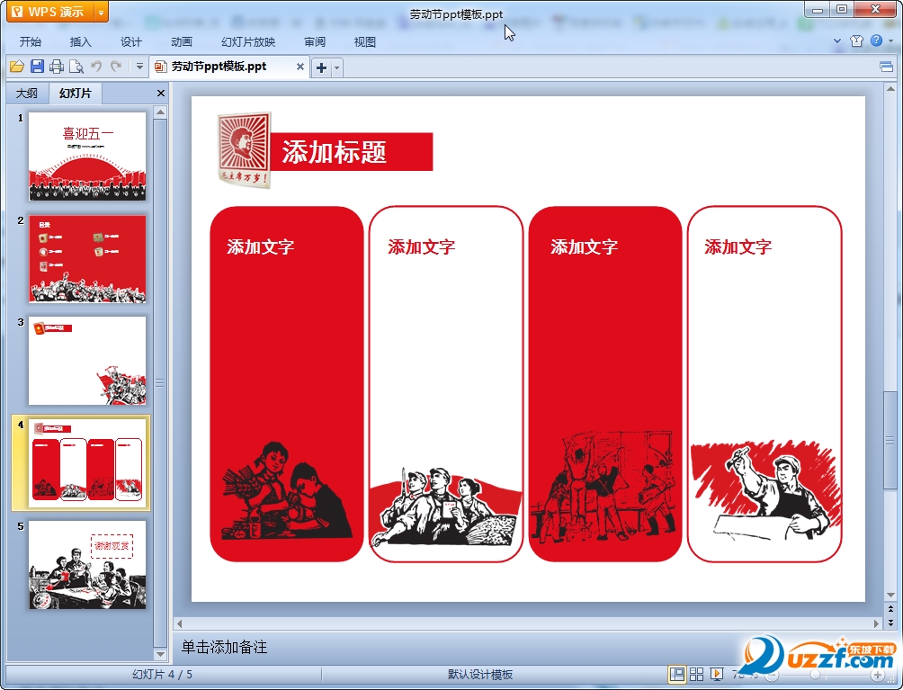Print the presentation with the printer icon
Viewport: 903px width, 690px height.
(x=57, y=67)
